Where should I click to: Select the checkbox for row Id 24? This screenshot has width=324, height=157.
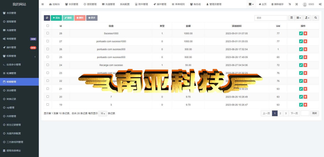48,65
